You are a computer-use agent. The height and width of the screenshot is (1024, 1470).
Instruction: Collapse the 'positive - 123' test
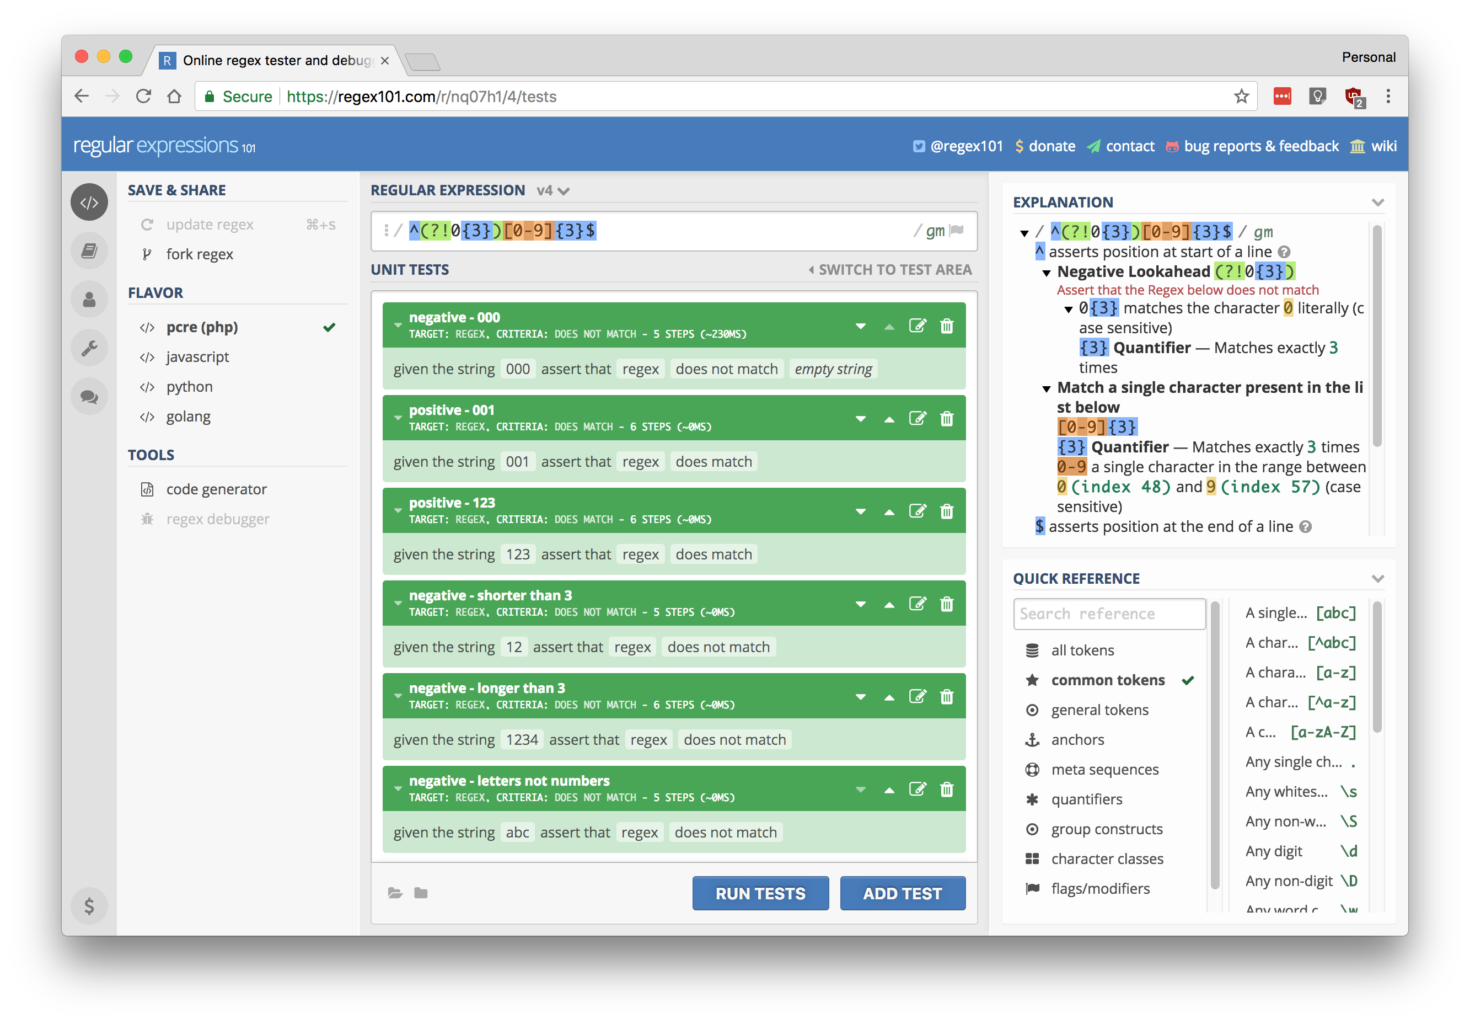click(398, 511)
